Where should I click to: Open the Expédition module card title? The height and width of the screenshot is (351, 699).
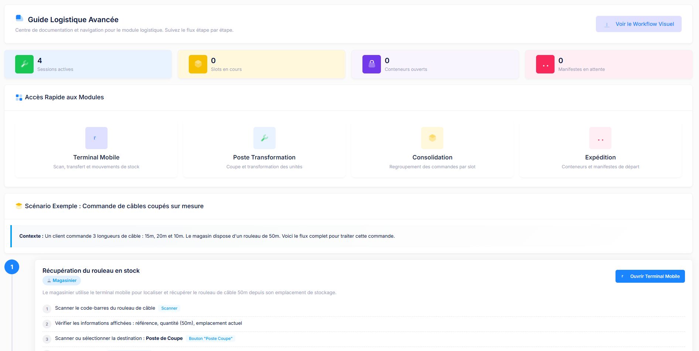tap(600, 157)
